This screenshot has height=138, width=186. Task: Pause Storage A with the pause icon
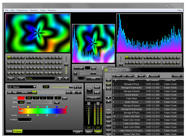coord(66,78)
